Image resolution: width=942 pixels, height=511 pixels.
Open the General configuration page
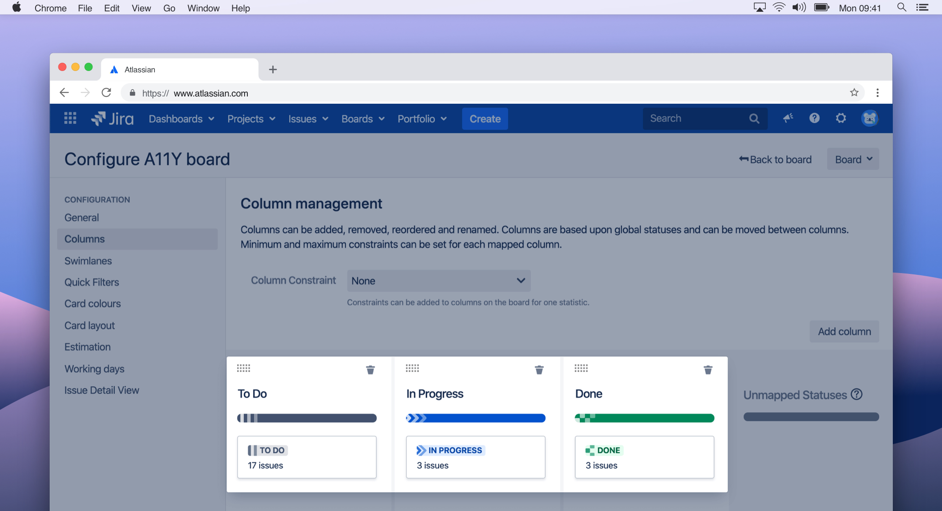[82, 218]
